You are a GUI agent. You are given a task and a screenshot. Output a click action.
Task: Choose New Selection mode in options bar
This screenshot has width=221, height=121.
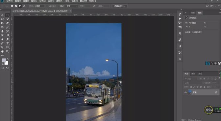12,6
